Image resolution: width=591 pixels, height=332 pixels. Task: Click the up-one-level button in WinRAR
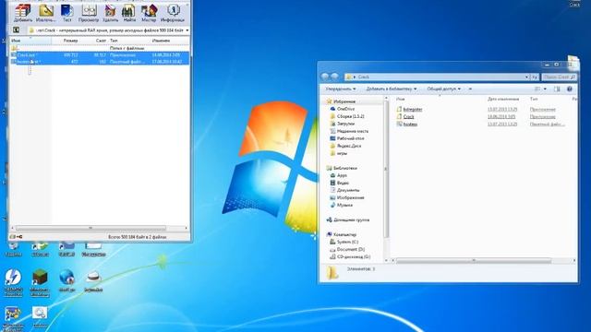[x=17, y=30]
